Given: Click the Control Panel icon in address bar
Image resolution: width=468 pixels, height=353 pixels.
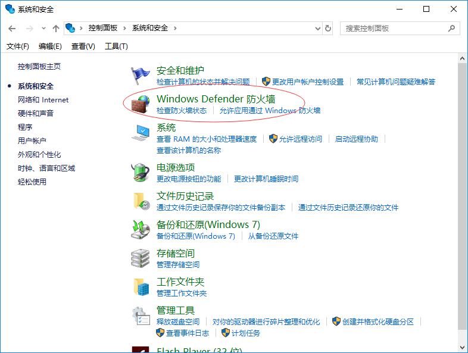Looking at the screenshot, I should pyautogui.click(x=70, y=28).
